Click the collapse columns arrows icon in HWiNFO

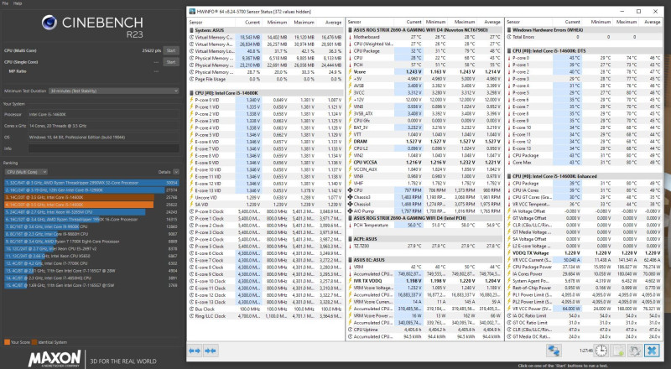click(x=211, y=351)
